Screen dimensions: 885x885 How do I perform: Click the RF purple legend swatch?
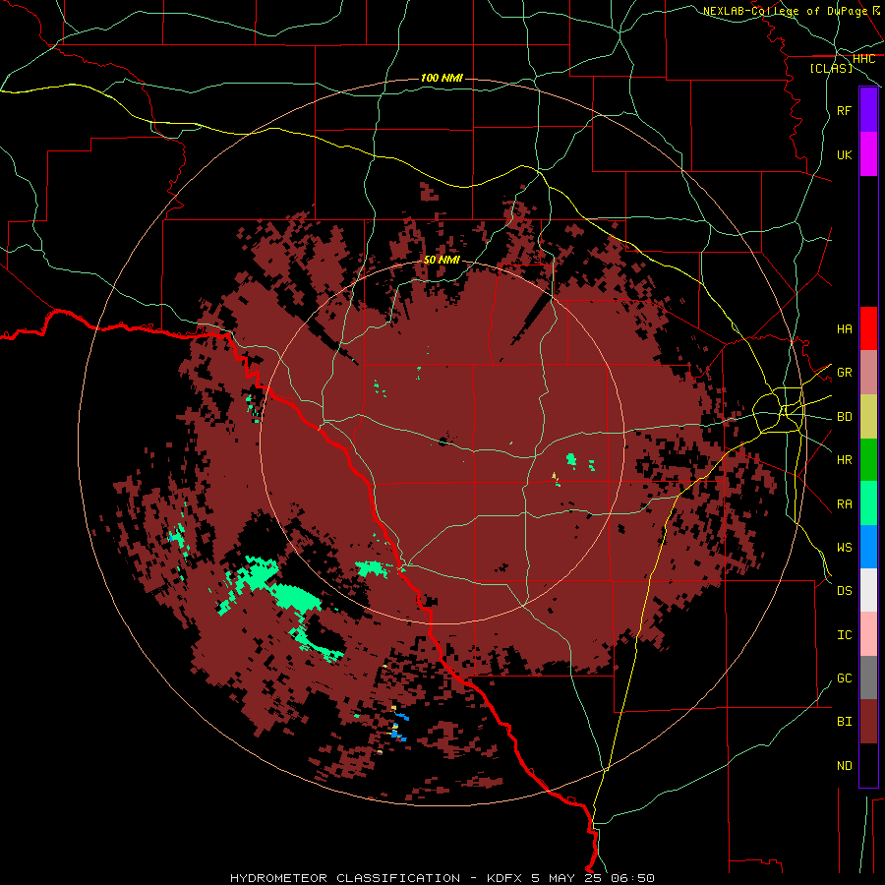(868, 110)
